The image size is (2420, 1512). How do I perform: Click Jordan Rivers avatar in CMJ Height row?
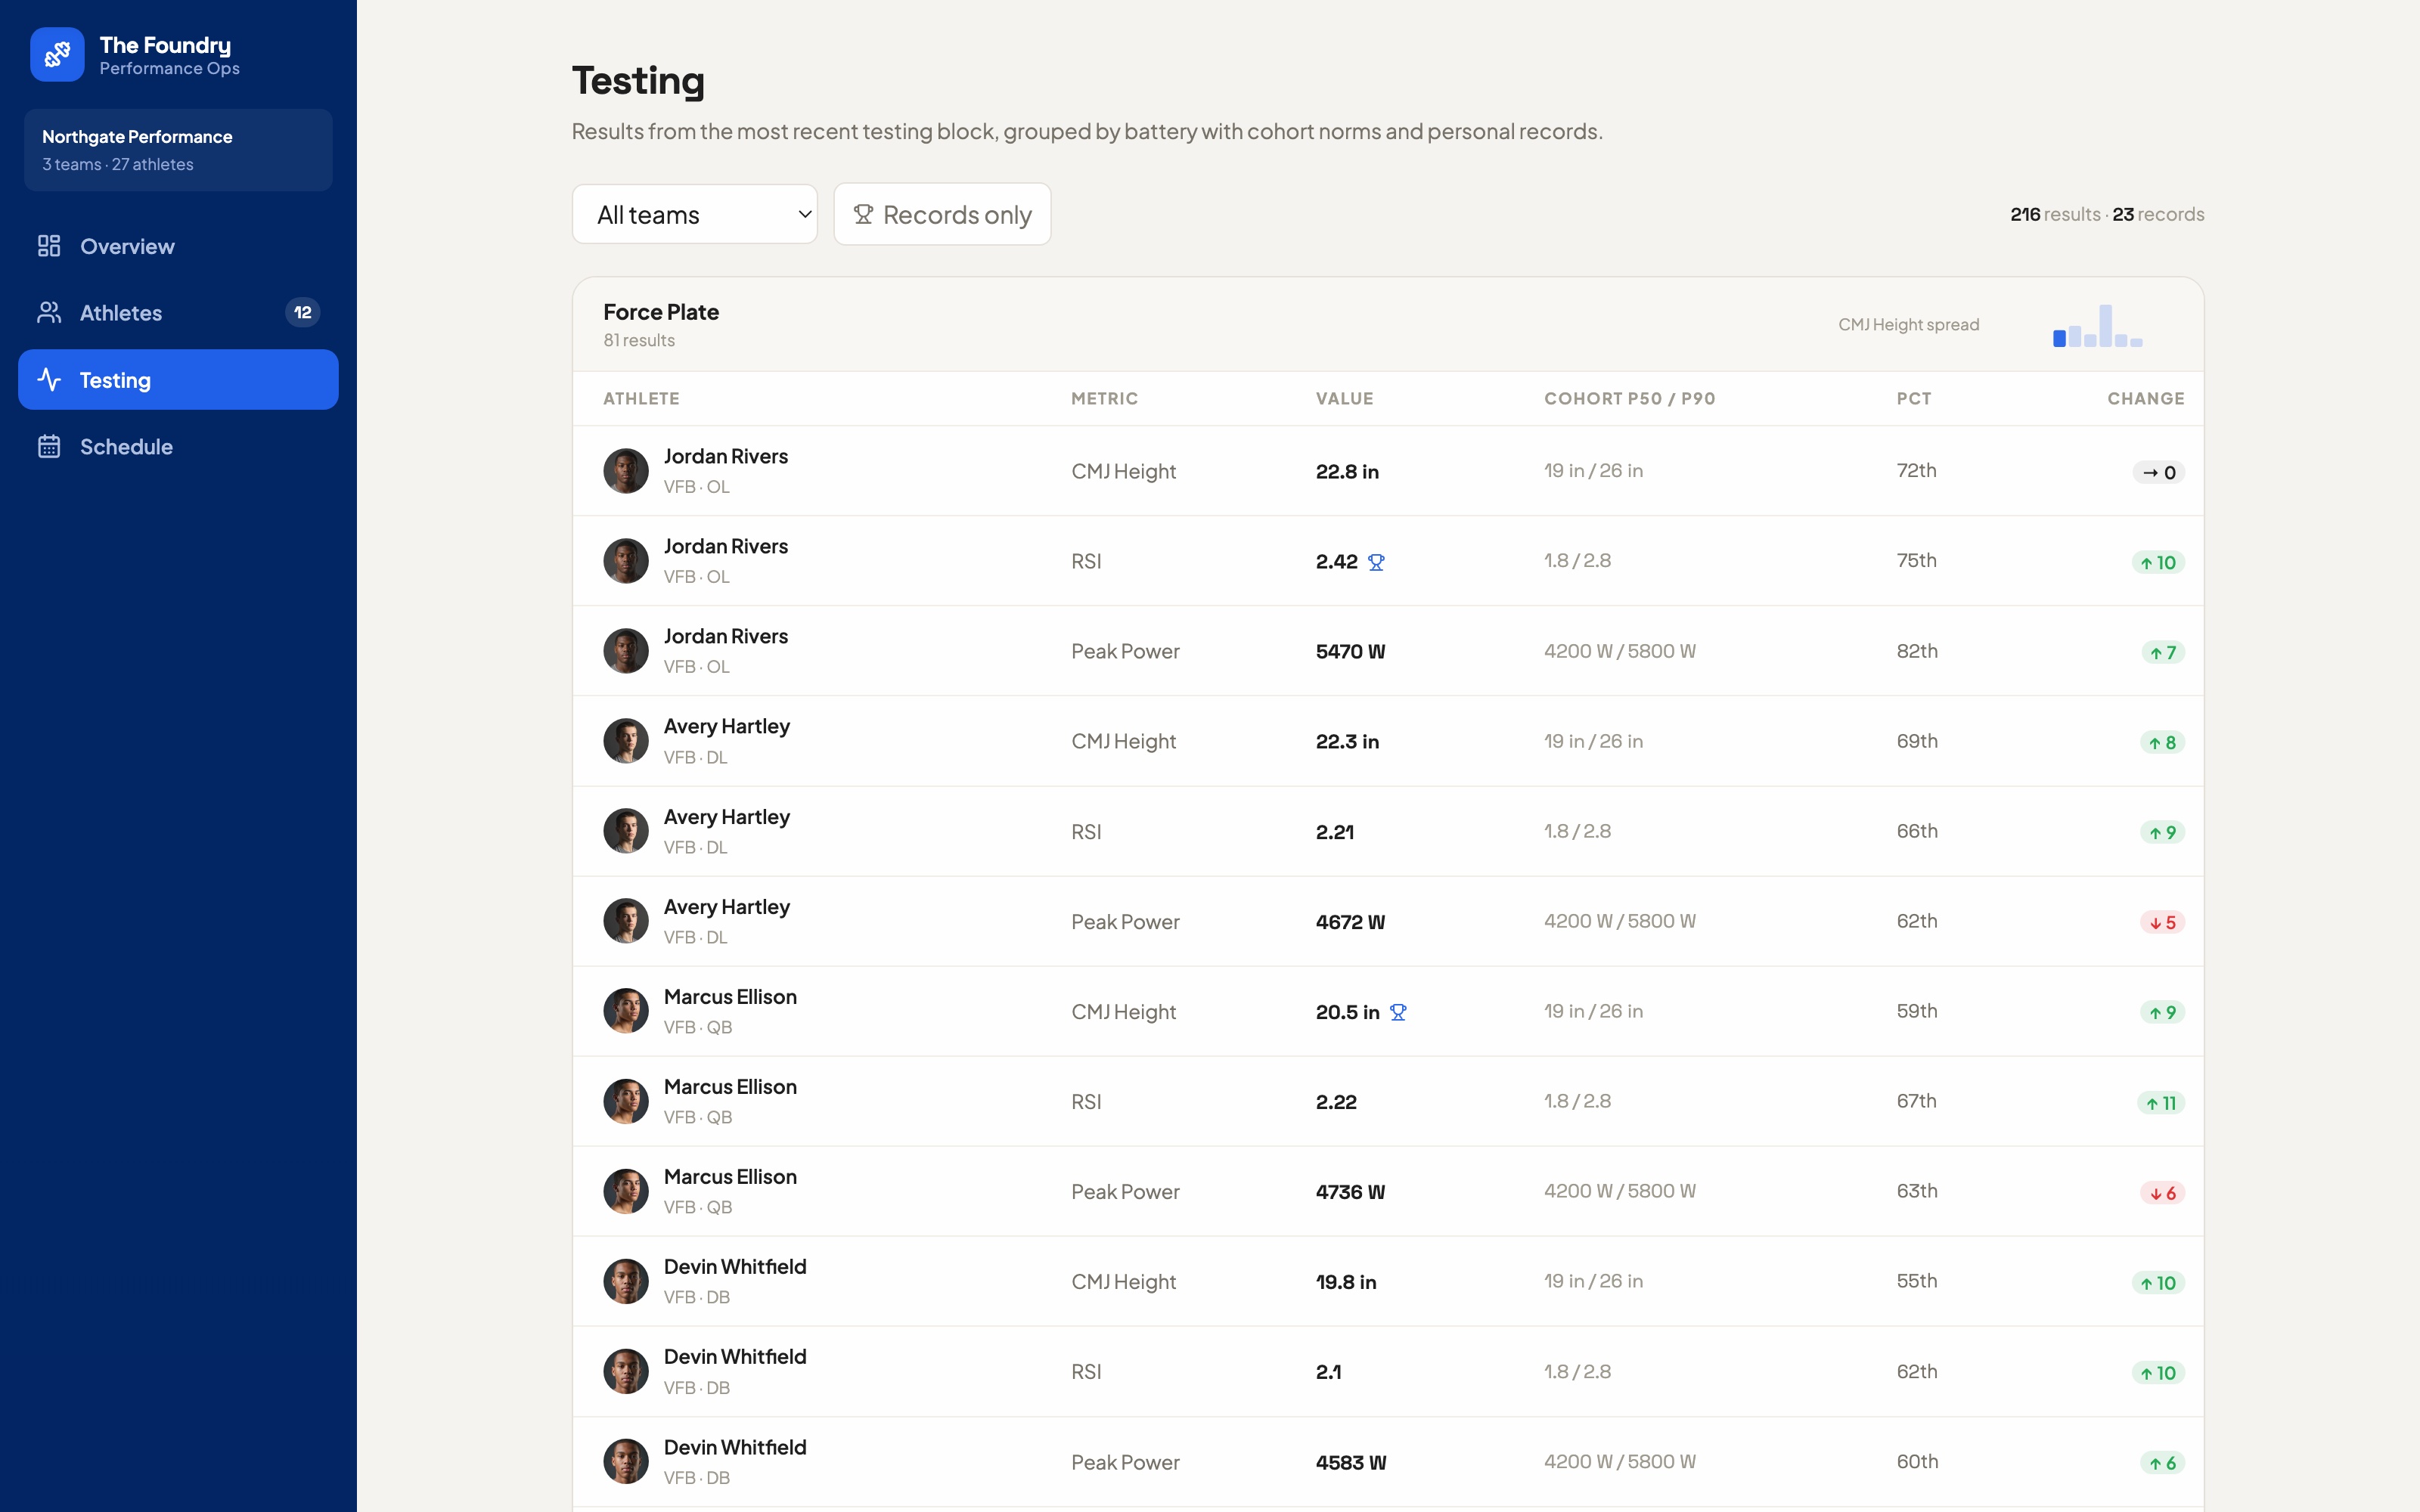point(626,471)
